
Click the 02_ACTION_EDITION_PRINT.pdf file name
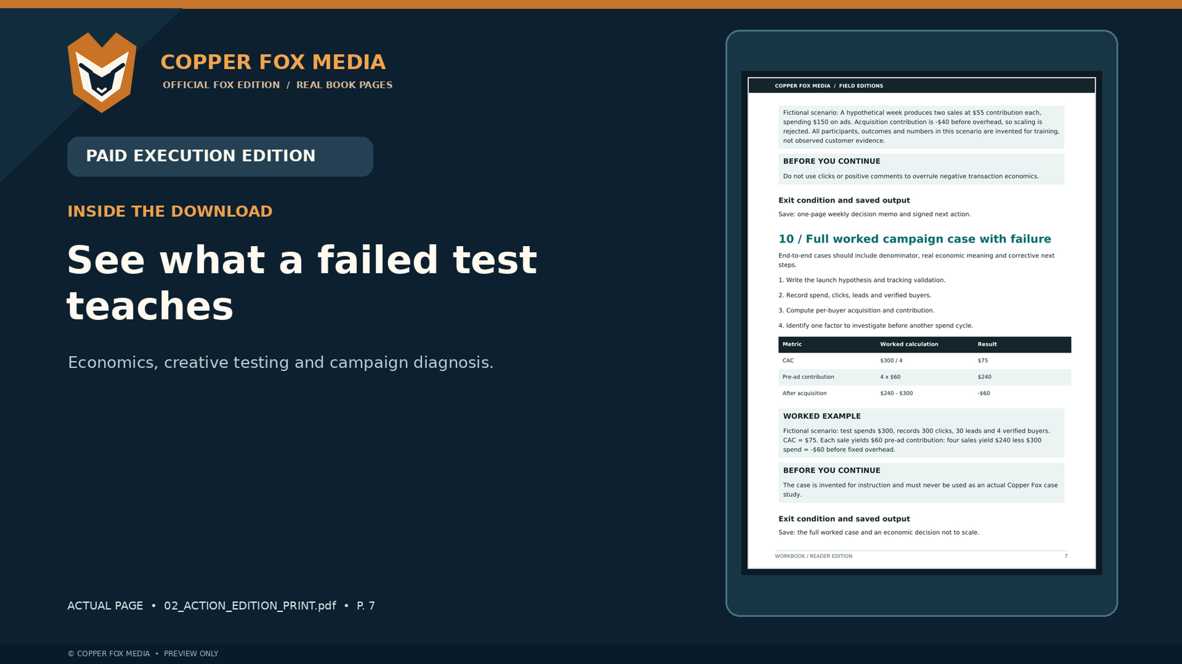(250, 605)
